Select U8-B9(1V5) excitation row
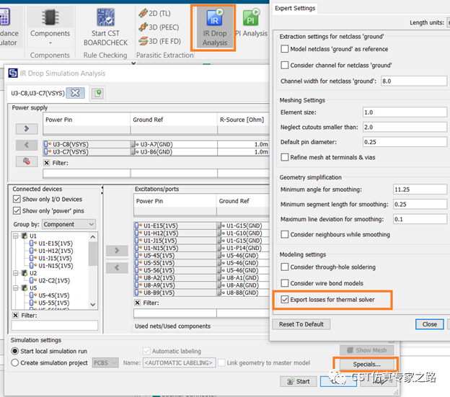450x397 pixels. (x=202, y=293)
